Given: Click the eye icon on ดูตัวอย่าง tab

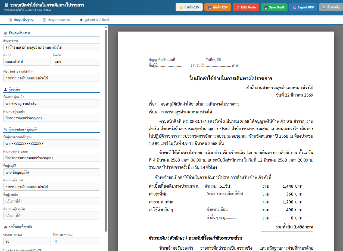Looking at the screenshot, I should [x=81, y=20].
